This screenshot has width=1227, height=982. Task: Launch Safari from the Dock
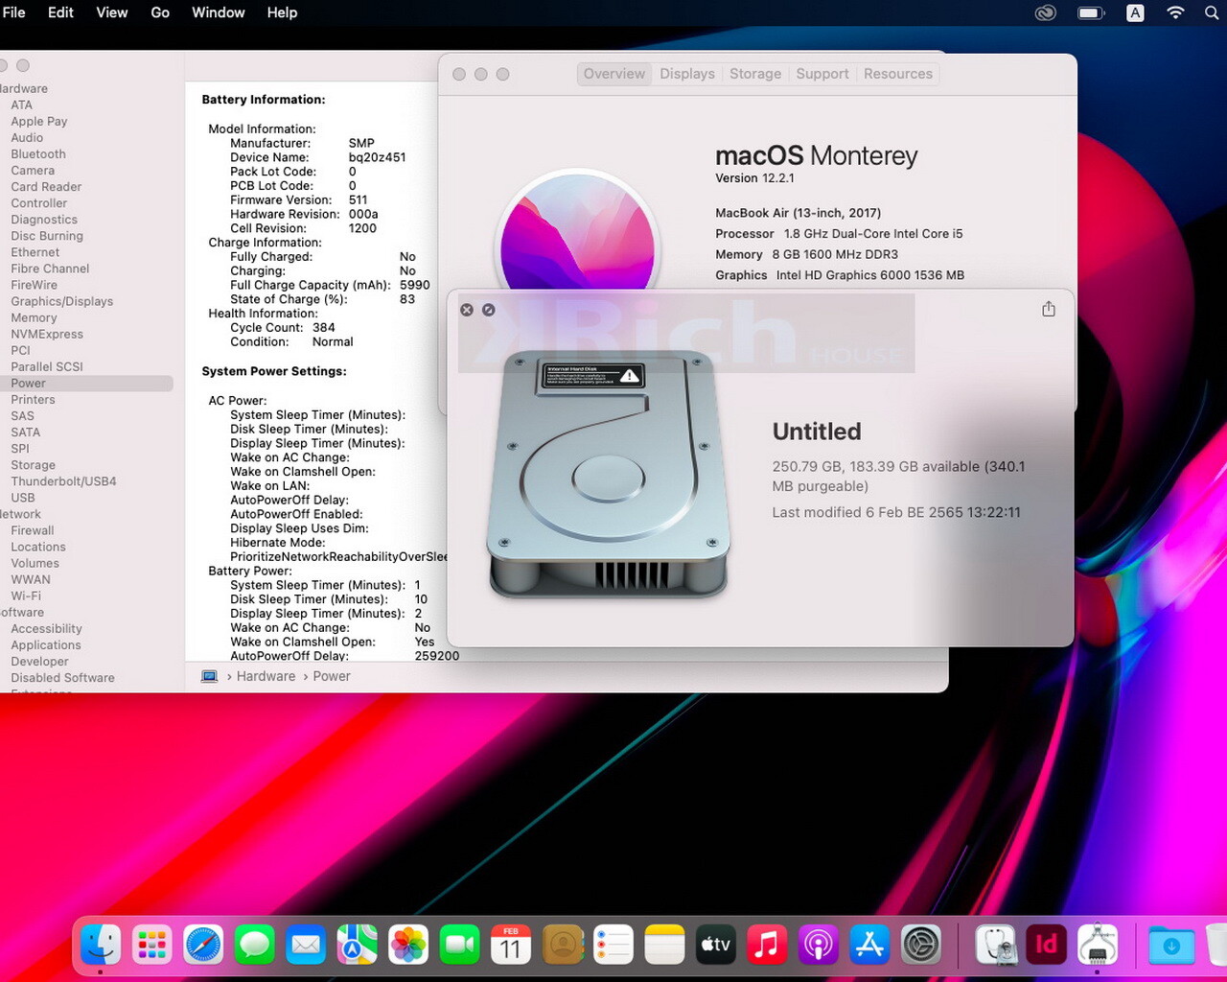click(203, 945)
